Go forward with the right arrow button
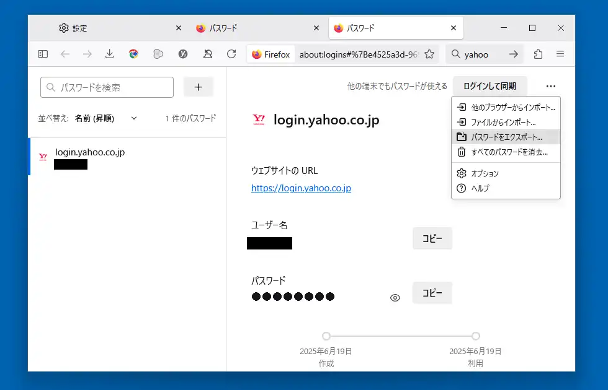Viewport: 608px width, 390px height. coord(87,54)
